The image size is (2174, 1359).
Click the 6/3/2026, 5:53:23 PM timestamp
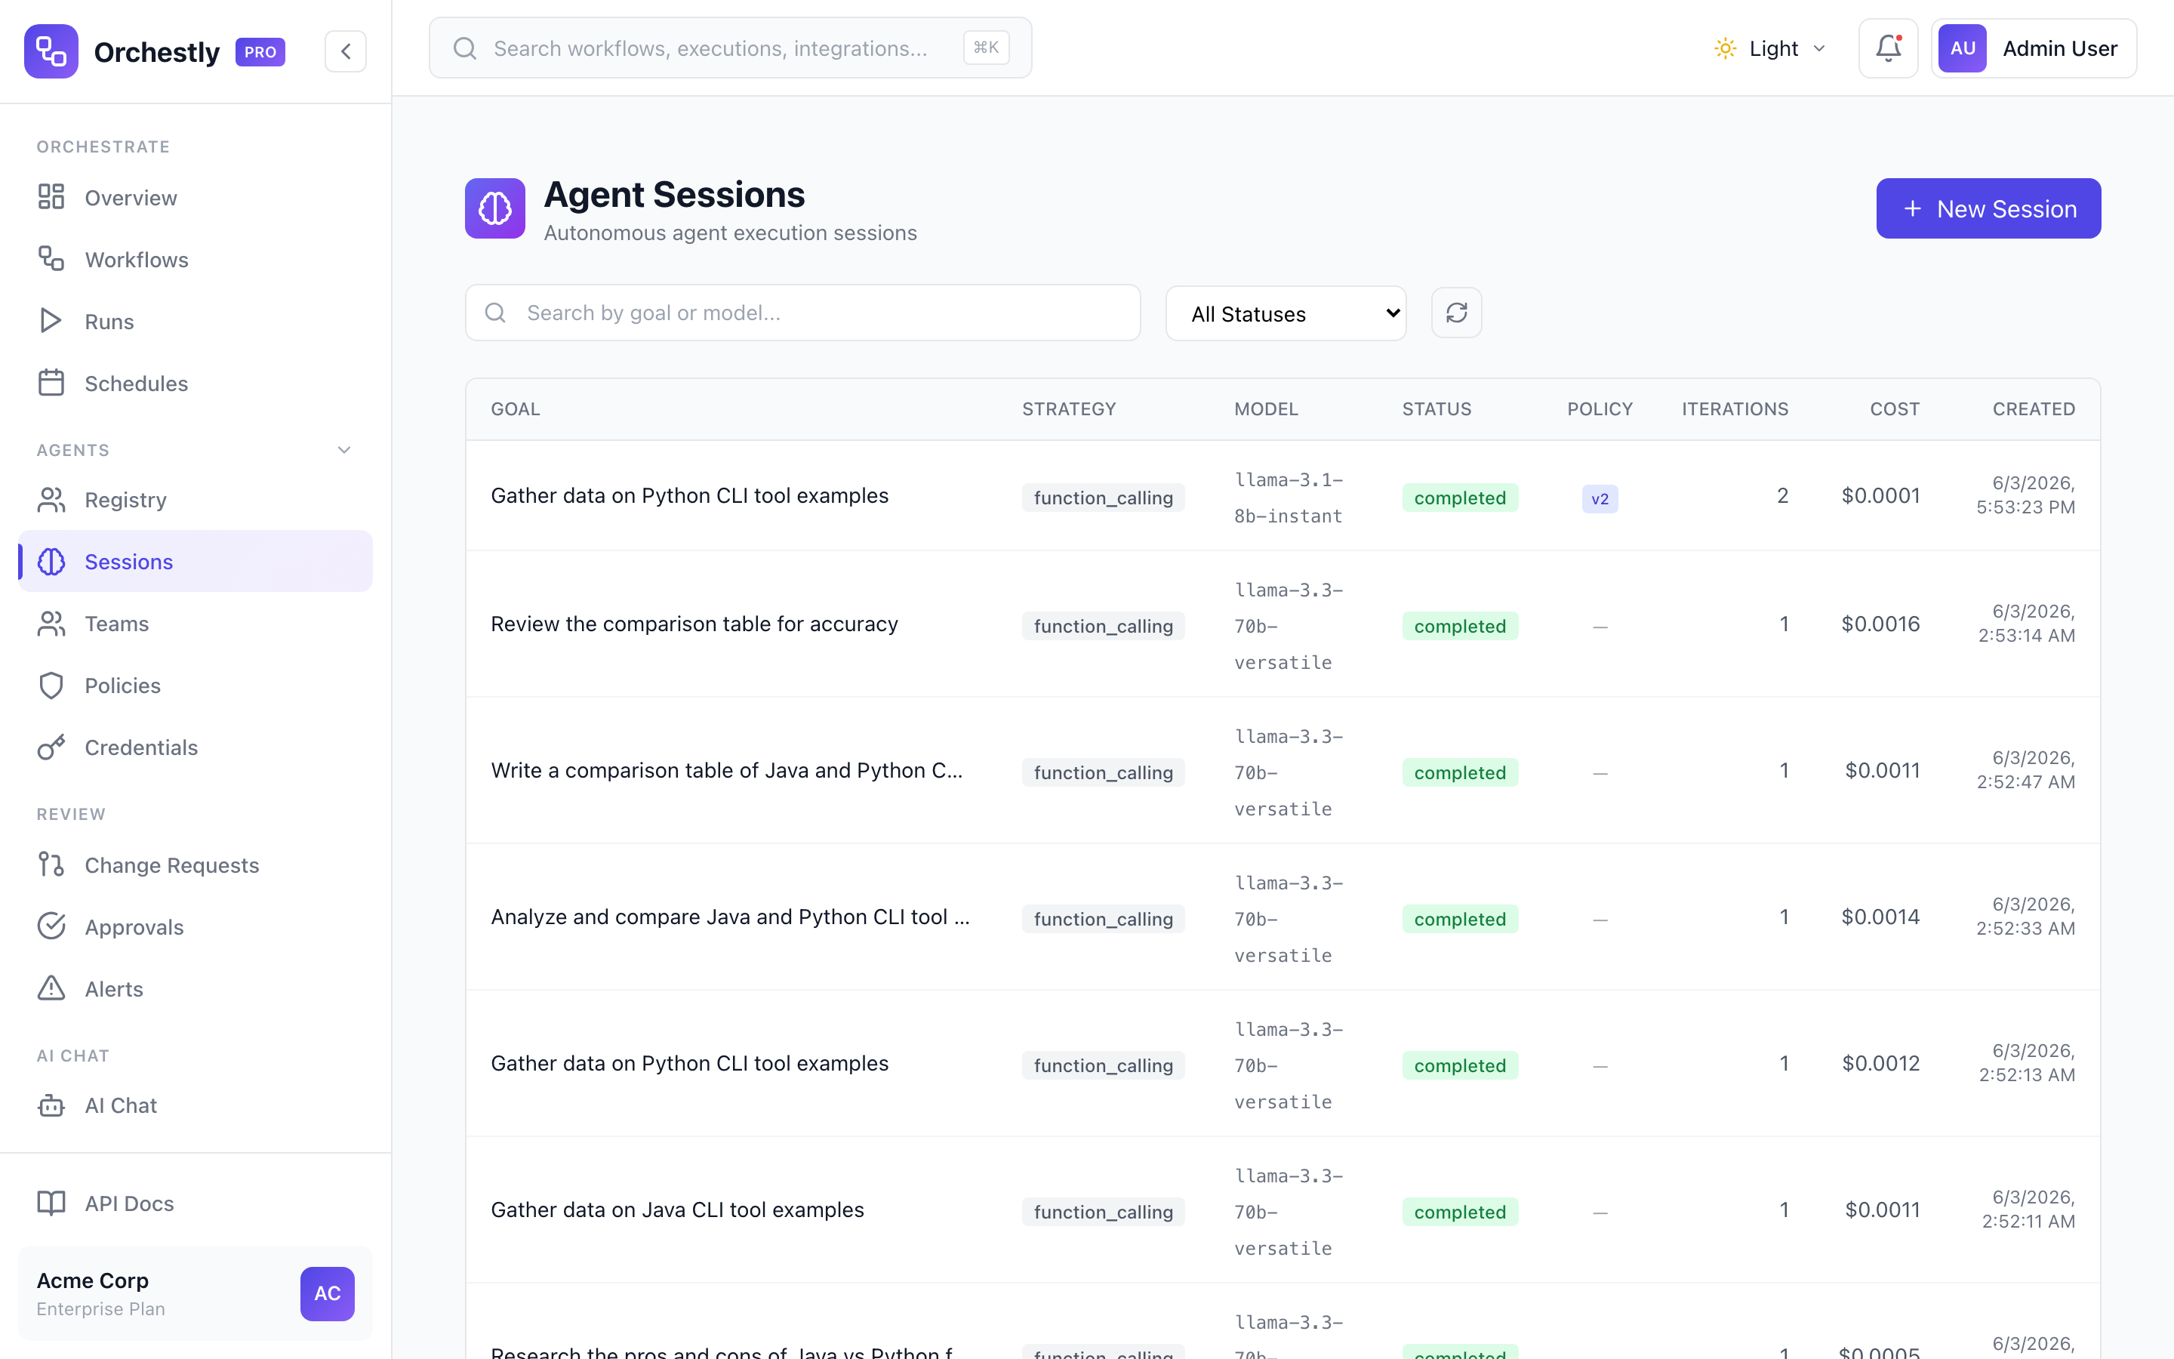[2026, 495]
